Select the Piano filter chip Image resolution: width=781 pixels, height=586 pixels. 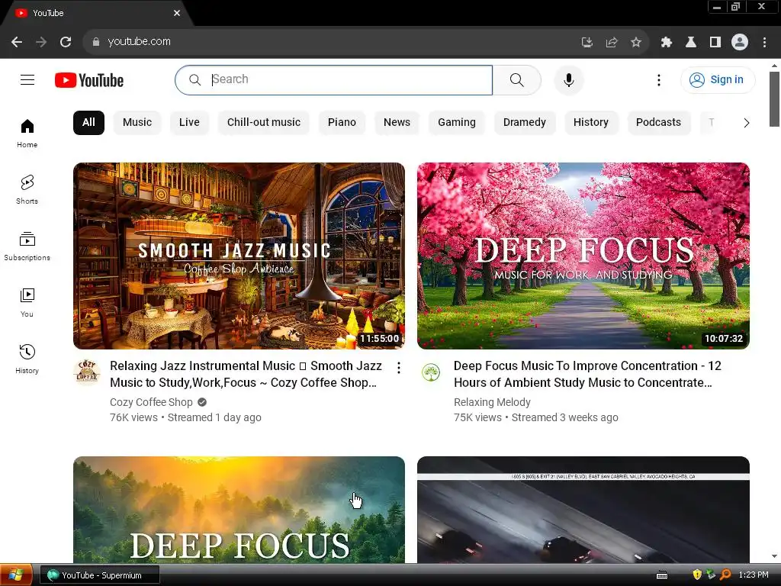[342, 123]
